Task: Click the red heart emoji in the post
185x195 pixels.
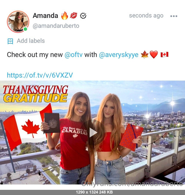Action: tap(154, 55)
